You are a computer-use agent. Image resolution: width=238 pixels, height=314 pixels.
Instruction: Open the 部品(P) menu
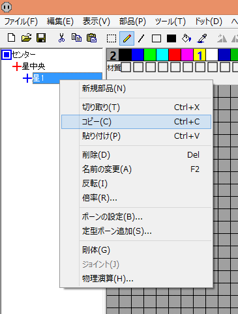coord(132,21)
